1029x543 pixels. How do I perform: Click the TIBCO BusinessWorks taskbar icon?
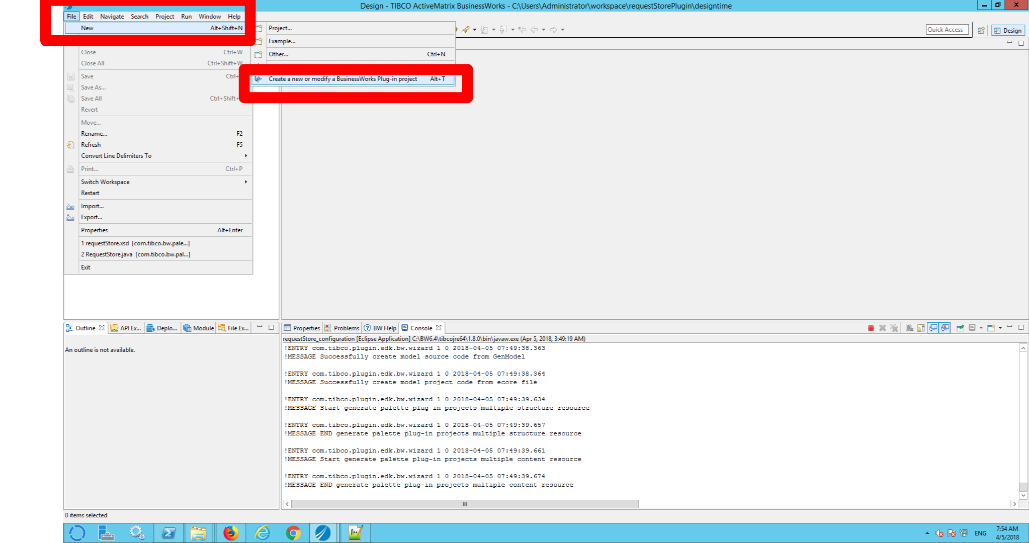323,533
